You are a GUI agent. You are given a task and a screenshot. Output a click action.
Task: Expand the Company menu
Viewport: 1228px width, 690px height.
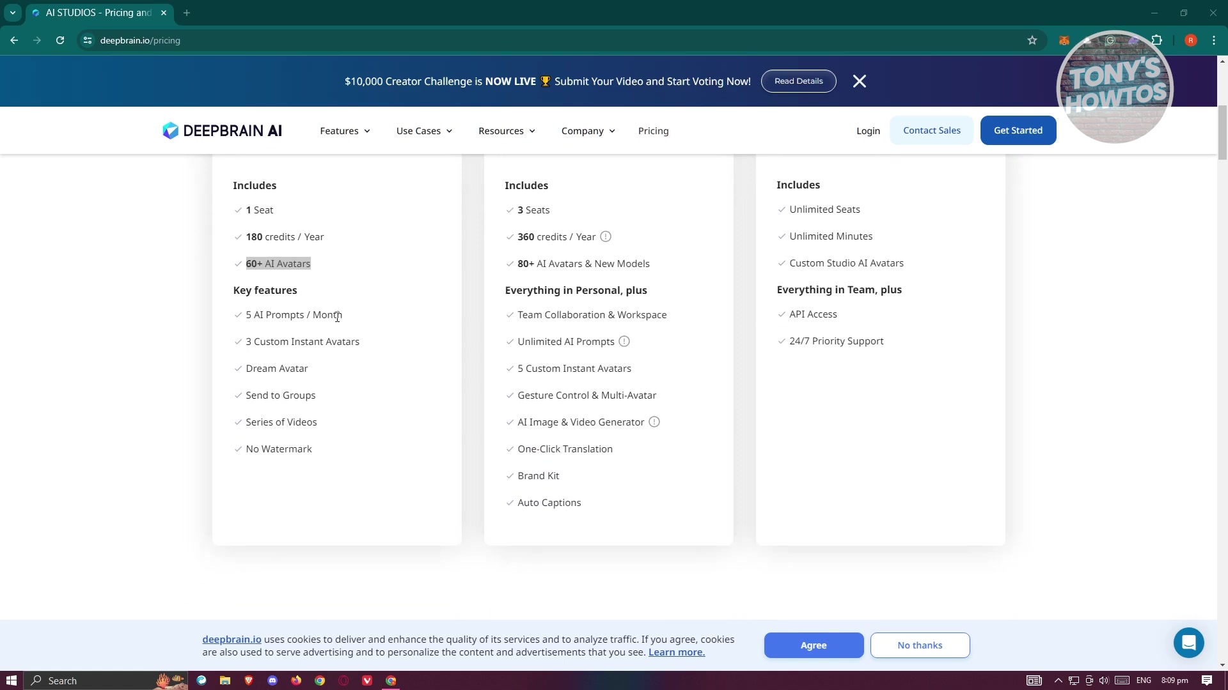pyautogui.click(x=588, y=131)
